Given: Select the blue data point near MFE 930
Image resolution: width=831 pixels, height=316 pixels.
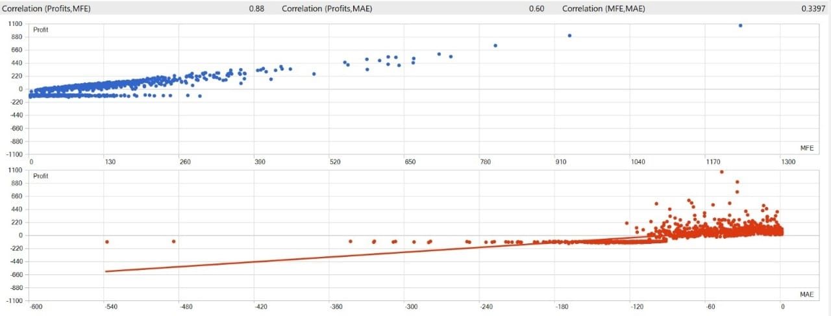Looking at the screenshot, I should tap(569, 36).
